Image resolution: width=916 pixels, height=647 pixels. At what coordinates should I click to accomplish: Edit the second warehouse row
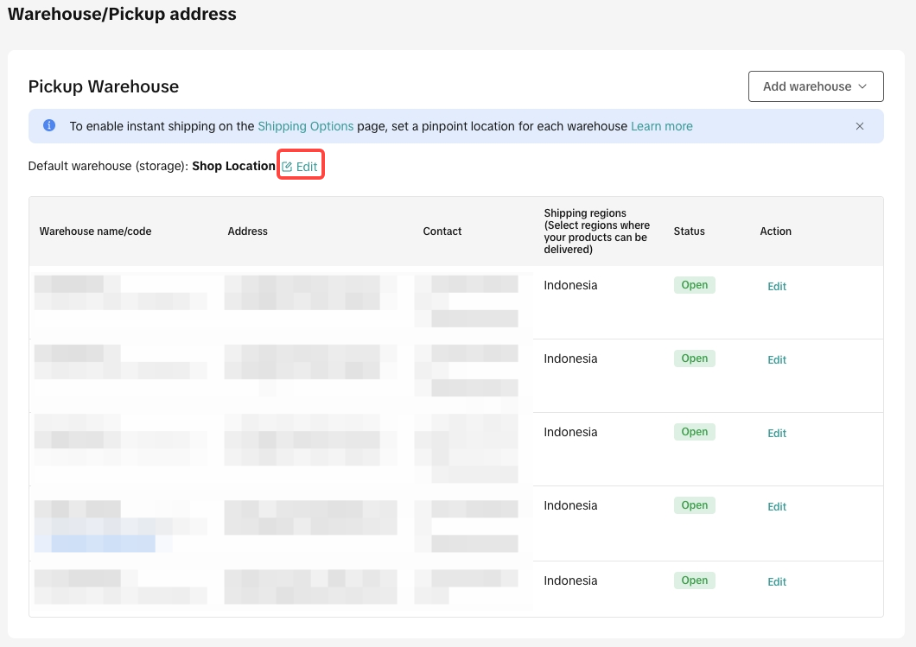777,360
